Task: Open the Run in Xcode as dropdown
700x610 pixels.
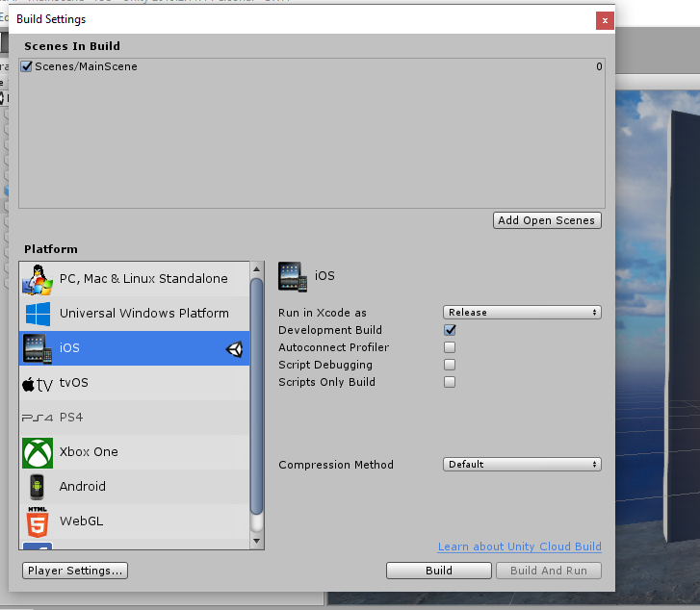Action: pos(522,313)
